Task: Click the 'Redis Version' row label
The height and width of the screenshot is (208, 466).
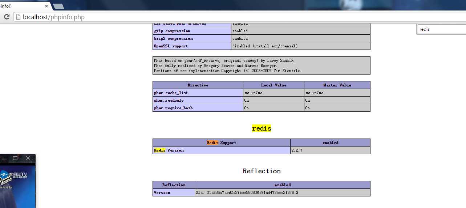Action: 222,150
